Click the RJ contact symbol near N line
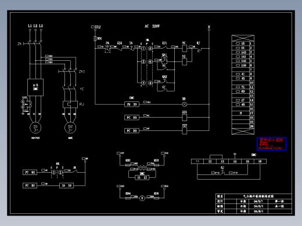Image resolution: width=302 pixels, height=226 pixels. pos(199,50)
